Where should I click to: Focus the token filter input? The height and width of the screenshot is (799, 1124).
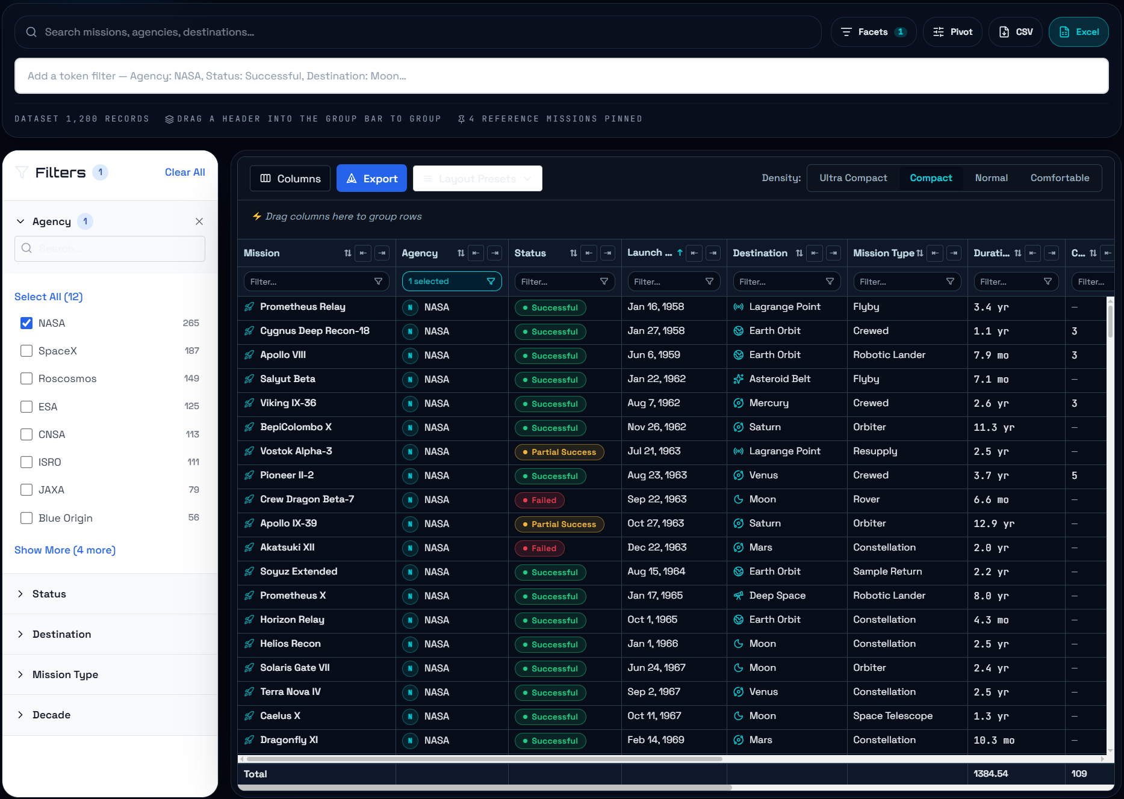tap(562, 76)
